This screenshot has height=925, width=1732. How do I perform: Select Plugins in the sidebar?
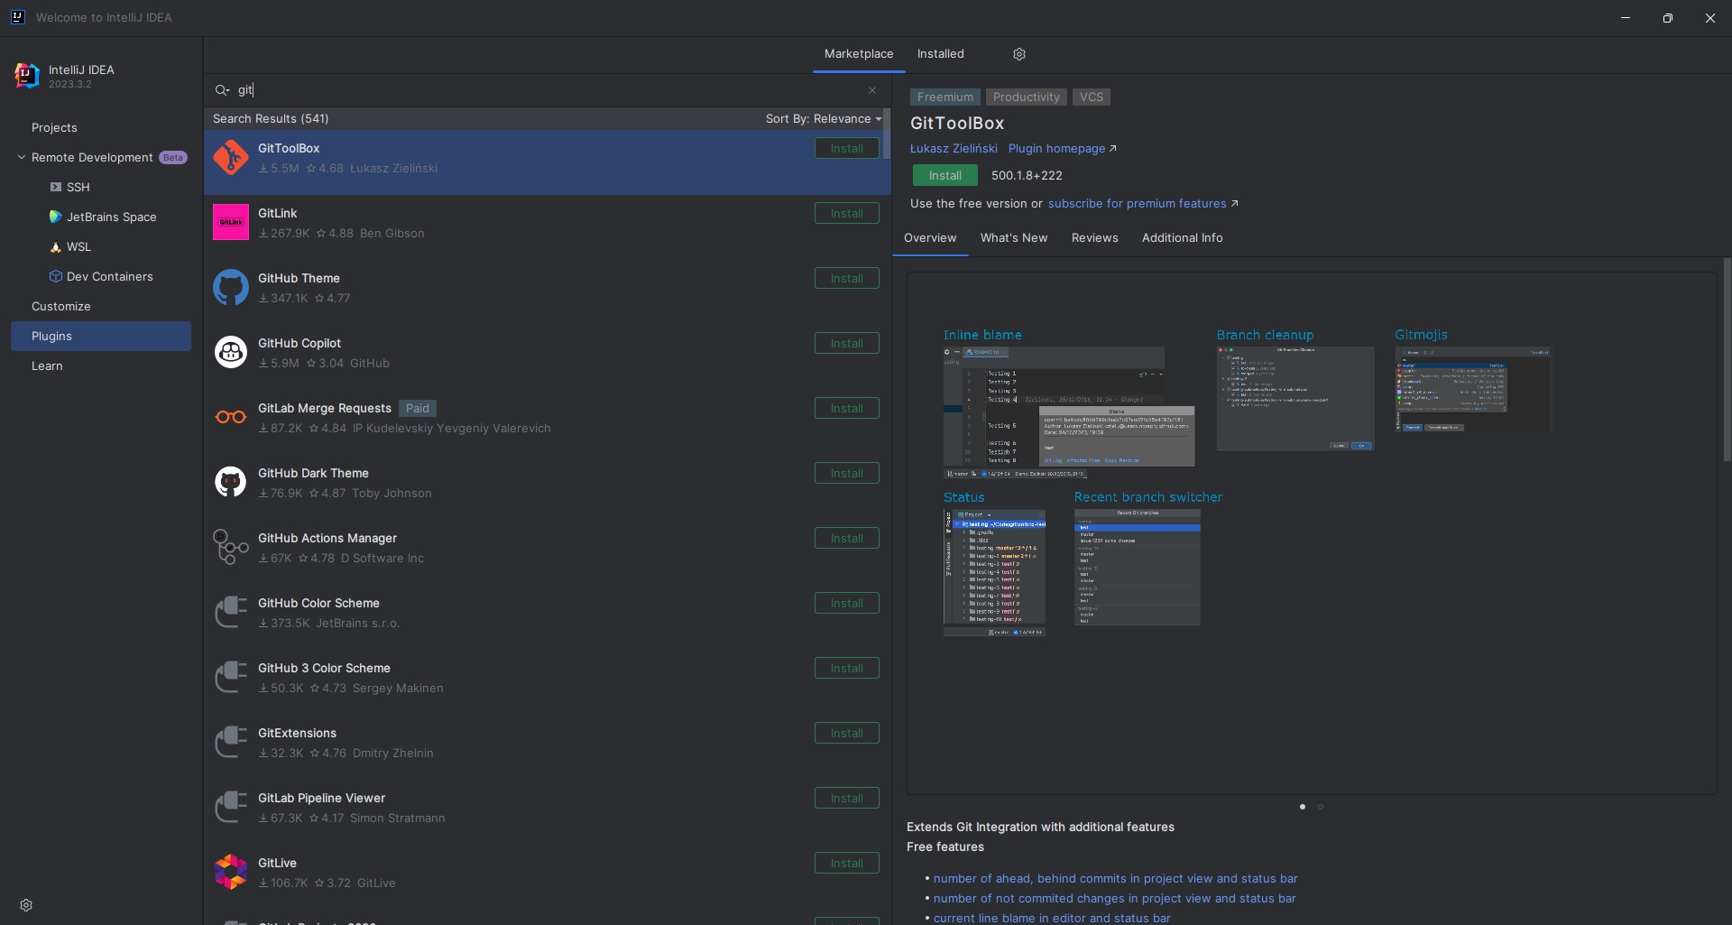[101, 337]
